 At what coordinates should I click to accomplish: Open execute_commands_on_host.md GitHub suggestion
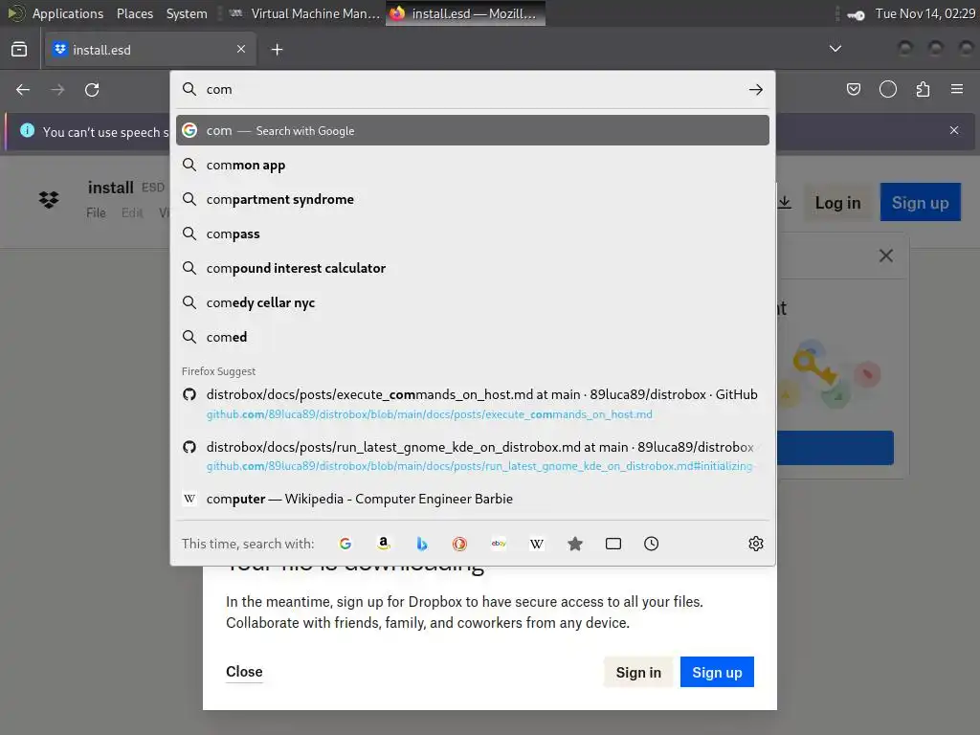click(x=473, y=404)
